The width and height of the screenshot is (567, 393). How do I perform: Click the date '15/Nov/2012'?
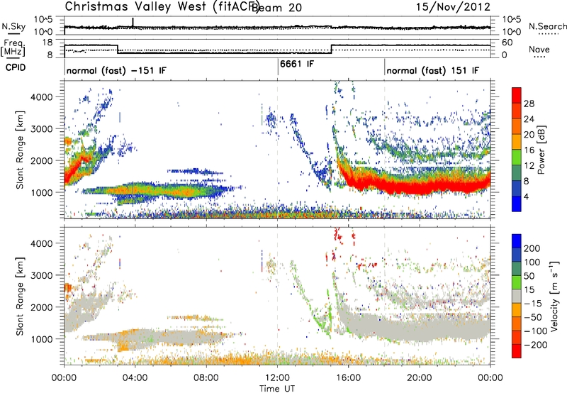[x=453, y=6]
